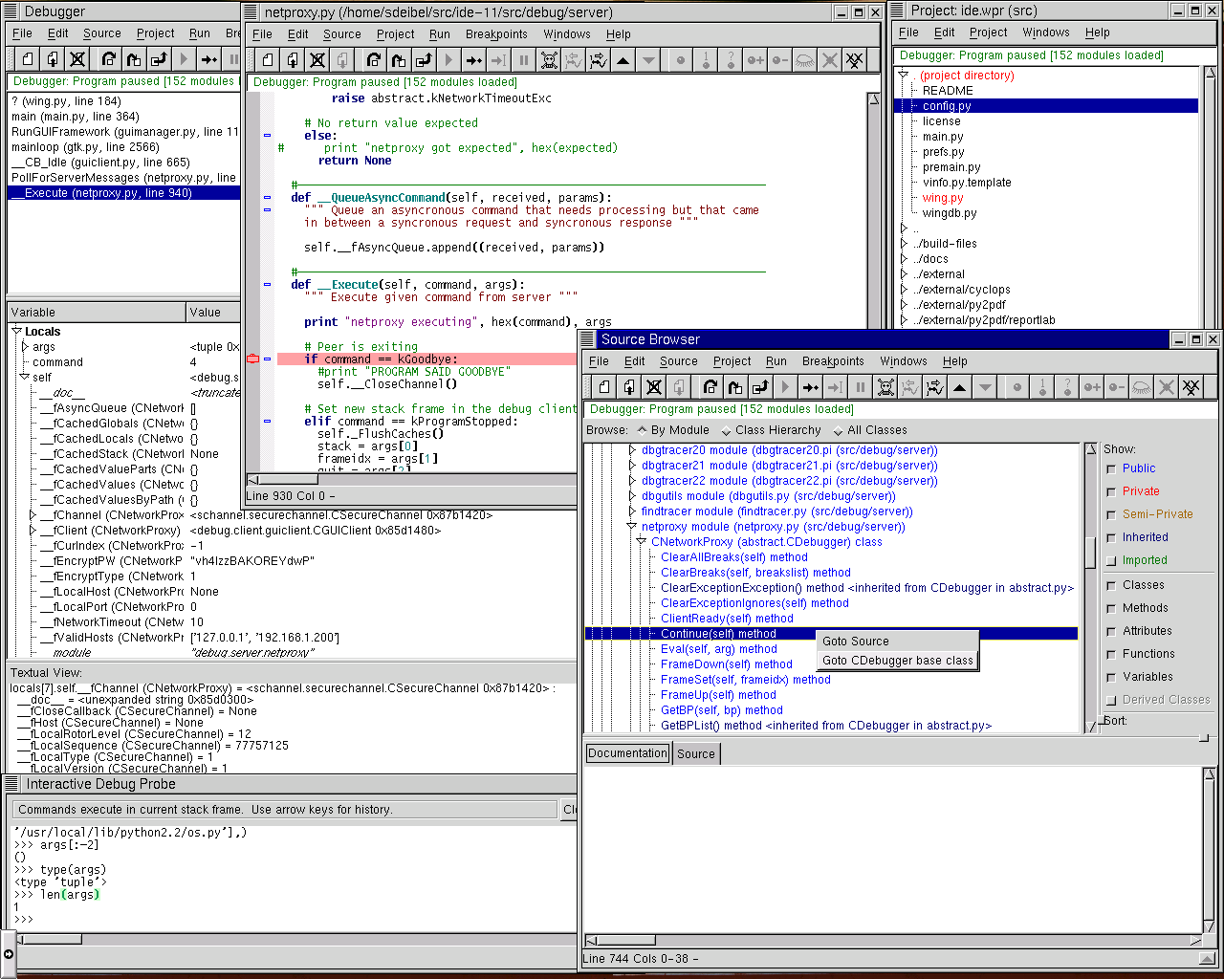The height and width of the screenshot is (979, 1224).
Task: Expand the __fChannel variable in Locals
Action: tap(33, 515)
